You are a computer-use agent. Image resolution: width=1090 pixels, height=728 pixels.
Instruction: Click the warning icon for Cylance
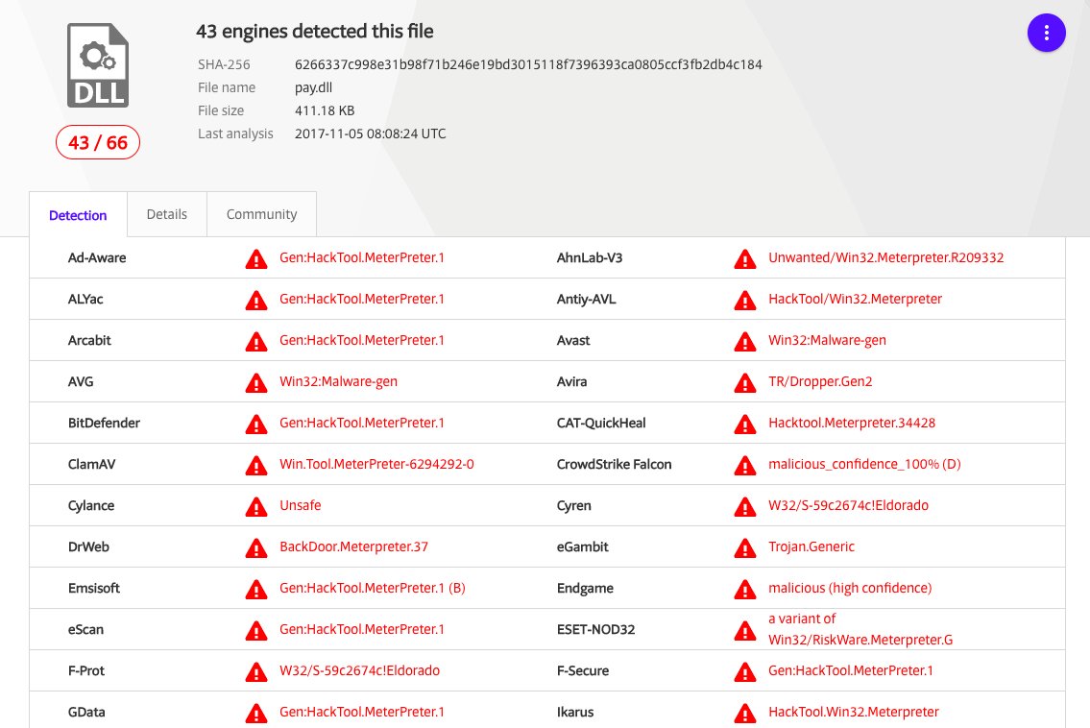pyautogui.click(x=256, y=507)
